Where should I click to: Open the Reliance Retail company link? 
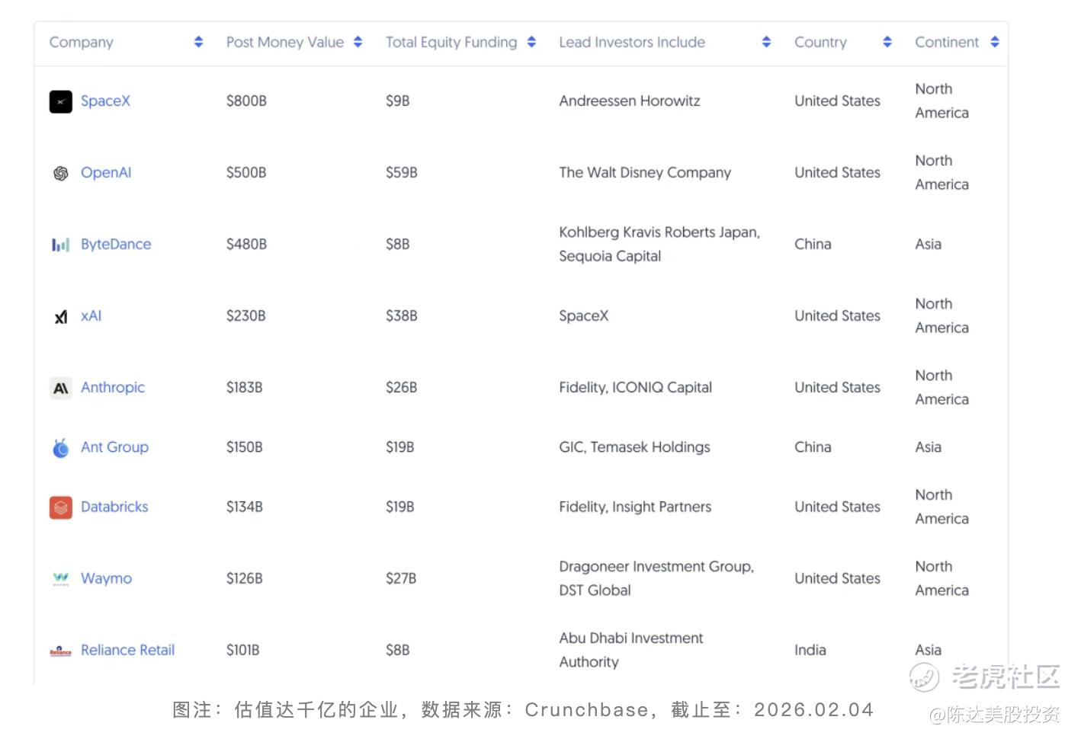[127, 650]
